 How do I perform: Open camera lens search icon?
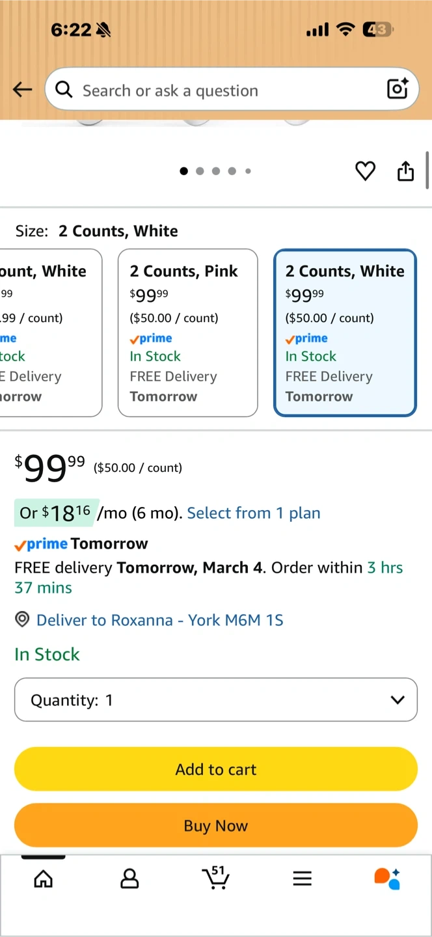pos(397,89)
